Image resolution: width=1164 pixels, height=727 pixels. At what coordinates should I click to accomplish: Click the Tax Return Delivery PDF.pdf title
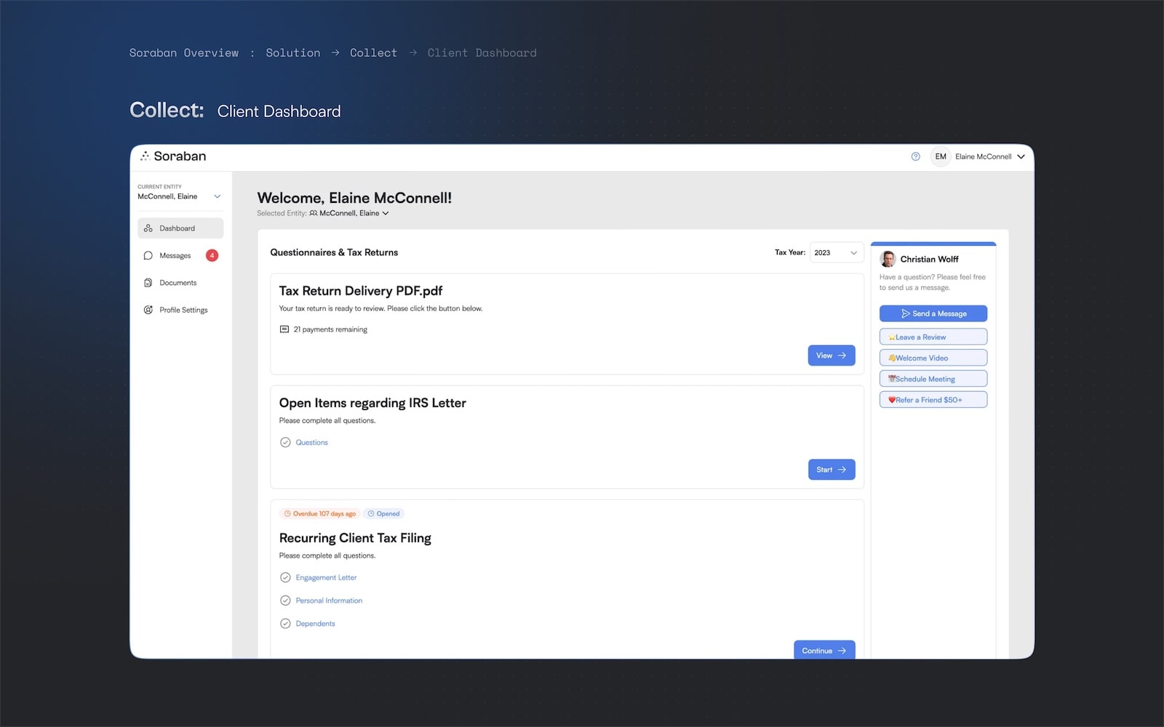(x=361, y=291)
